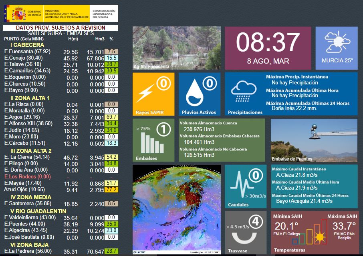This screenshot has height=256, width=363.
Task: Select the I CABECERA section heading
Action: 27,45
